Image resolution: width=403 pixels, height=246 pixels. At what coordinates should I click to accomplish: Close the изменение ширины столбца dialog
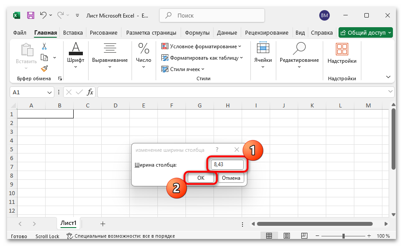237,150
